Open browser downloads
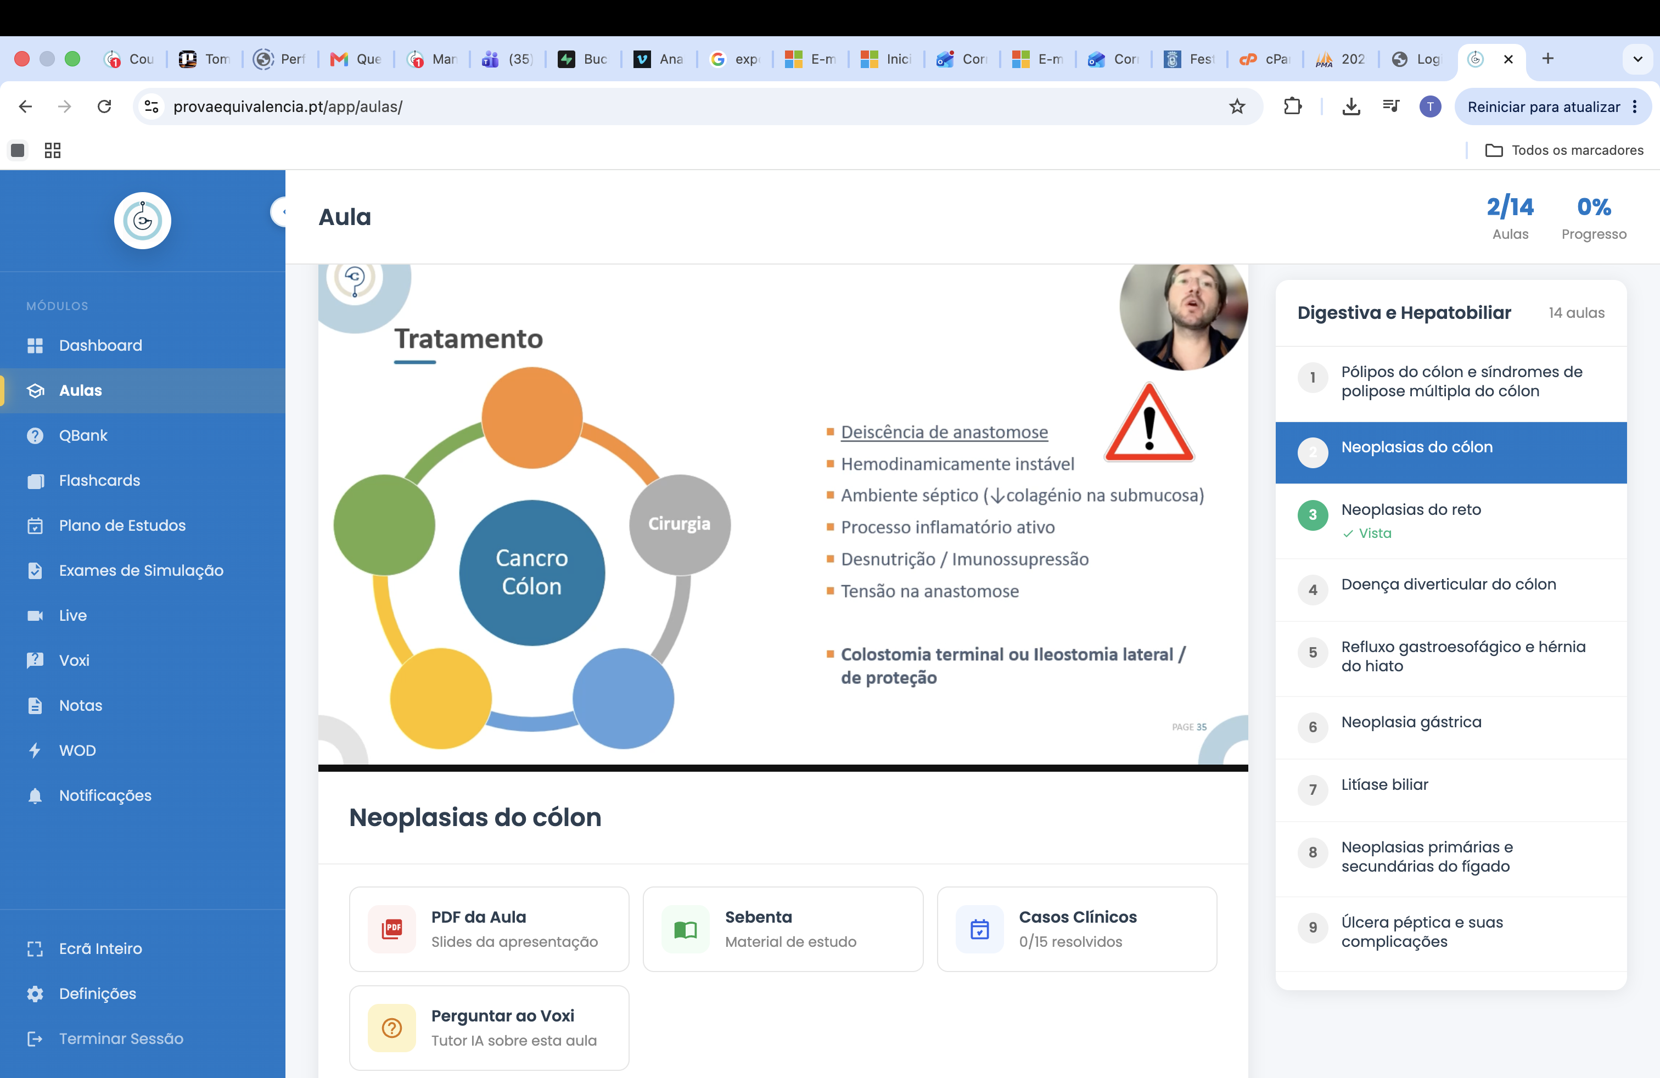The width and height of the screenshot is (1660, 1078). (x=1351, y=106)
